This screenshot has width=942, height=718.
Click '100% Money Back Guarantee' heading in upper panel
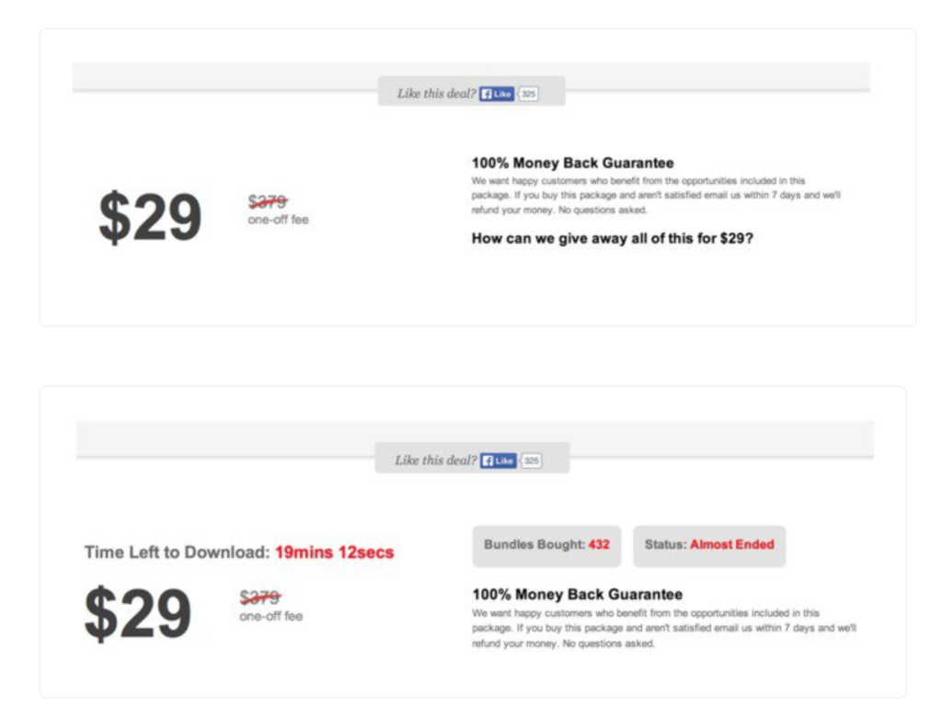point(572,164)
